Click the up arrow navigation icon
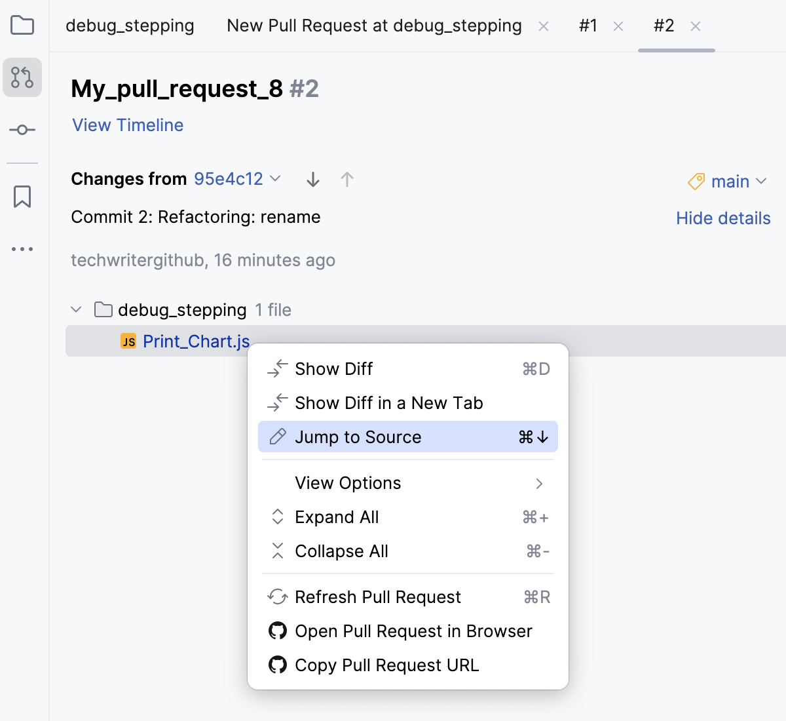This screenshot has height=721, width=786. click(x=347, y=179)
